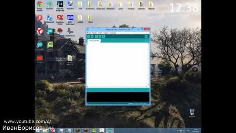Image resolution: width=236 pixels, height=133 pixels.
Task: Click inside the Arduino code editor area
Action: [x=117, y=64]
